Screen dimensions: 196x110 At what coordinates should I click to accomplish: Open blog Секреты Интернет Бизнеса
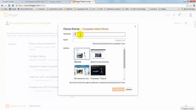coord(43,67)
